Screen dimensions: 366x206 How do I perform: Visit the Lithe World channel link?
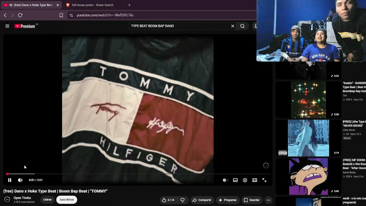coord(349,130)
